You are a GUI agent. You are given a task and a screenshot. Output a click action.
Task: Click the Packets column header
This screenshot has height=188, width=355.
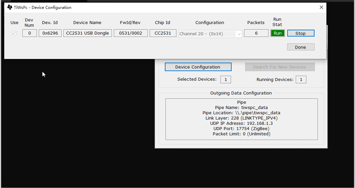tap(256, 23)
